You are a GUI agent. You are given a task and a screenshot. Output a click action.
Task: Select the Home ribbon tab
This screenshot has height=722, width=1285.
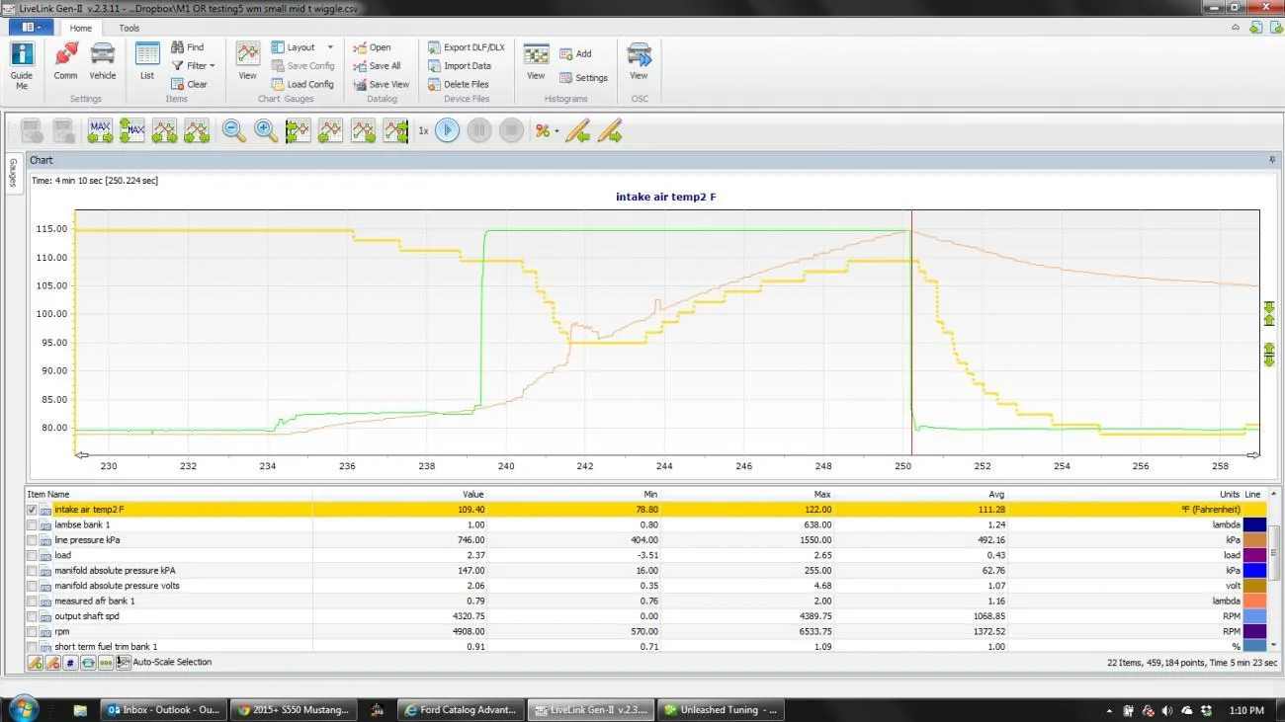[x=80, y=28]
